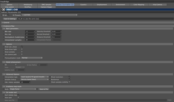Image resolution: width=174 pixels, height=102 pixels.
Task: Click the Intensity threshold value field
Action: point(56,31)
